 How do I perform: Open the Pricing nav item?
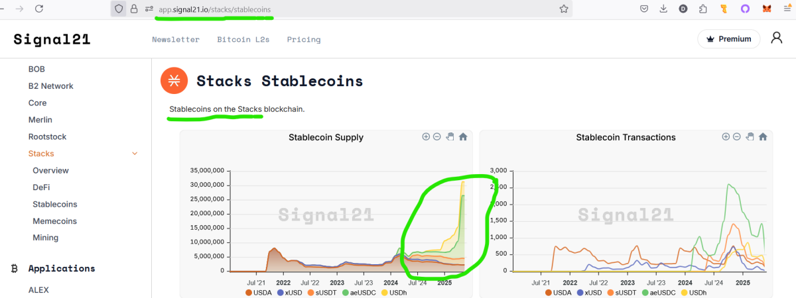[x=304, y=40]
